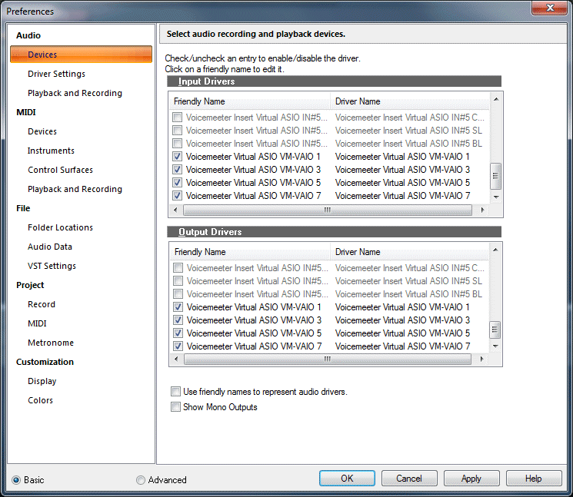573x497 pixels.
Task: Open Control Surfaces page
Action: pyautogui.click(x=60, y=170)
